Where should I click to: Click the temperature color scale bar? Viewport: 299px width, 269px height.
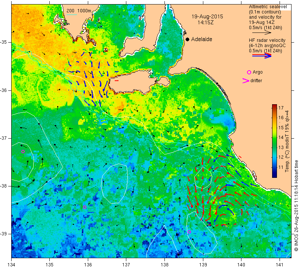(274, 141)
